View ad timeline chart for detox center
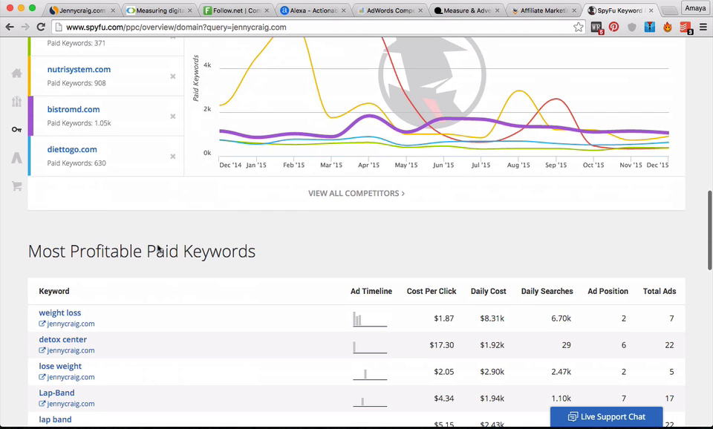 (370, 346)
